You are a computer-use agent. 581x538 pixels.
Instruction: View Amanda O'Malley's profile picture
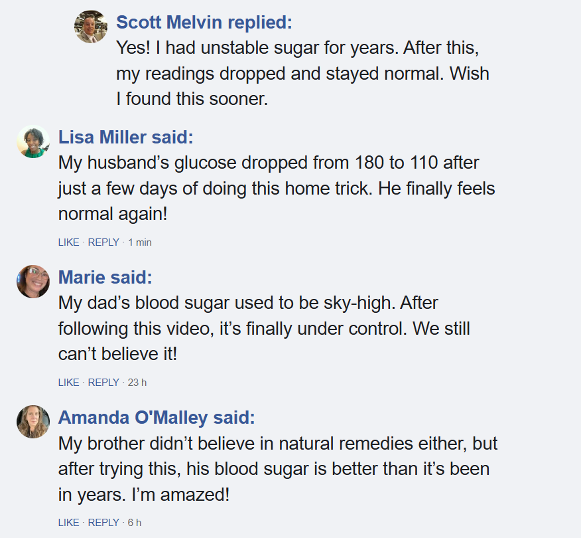(x=33, y=422)
